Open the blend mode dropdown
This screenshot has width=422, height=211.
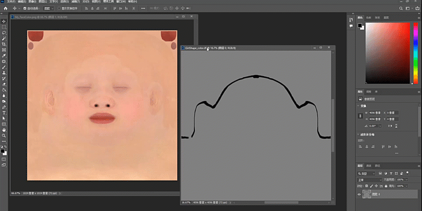pyautogui.click(x=370, y=180)
